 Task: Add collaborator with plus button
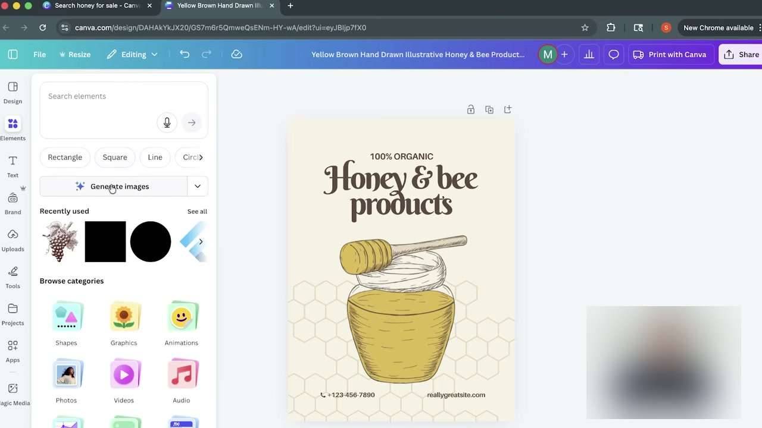[564, 54]
